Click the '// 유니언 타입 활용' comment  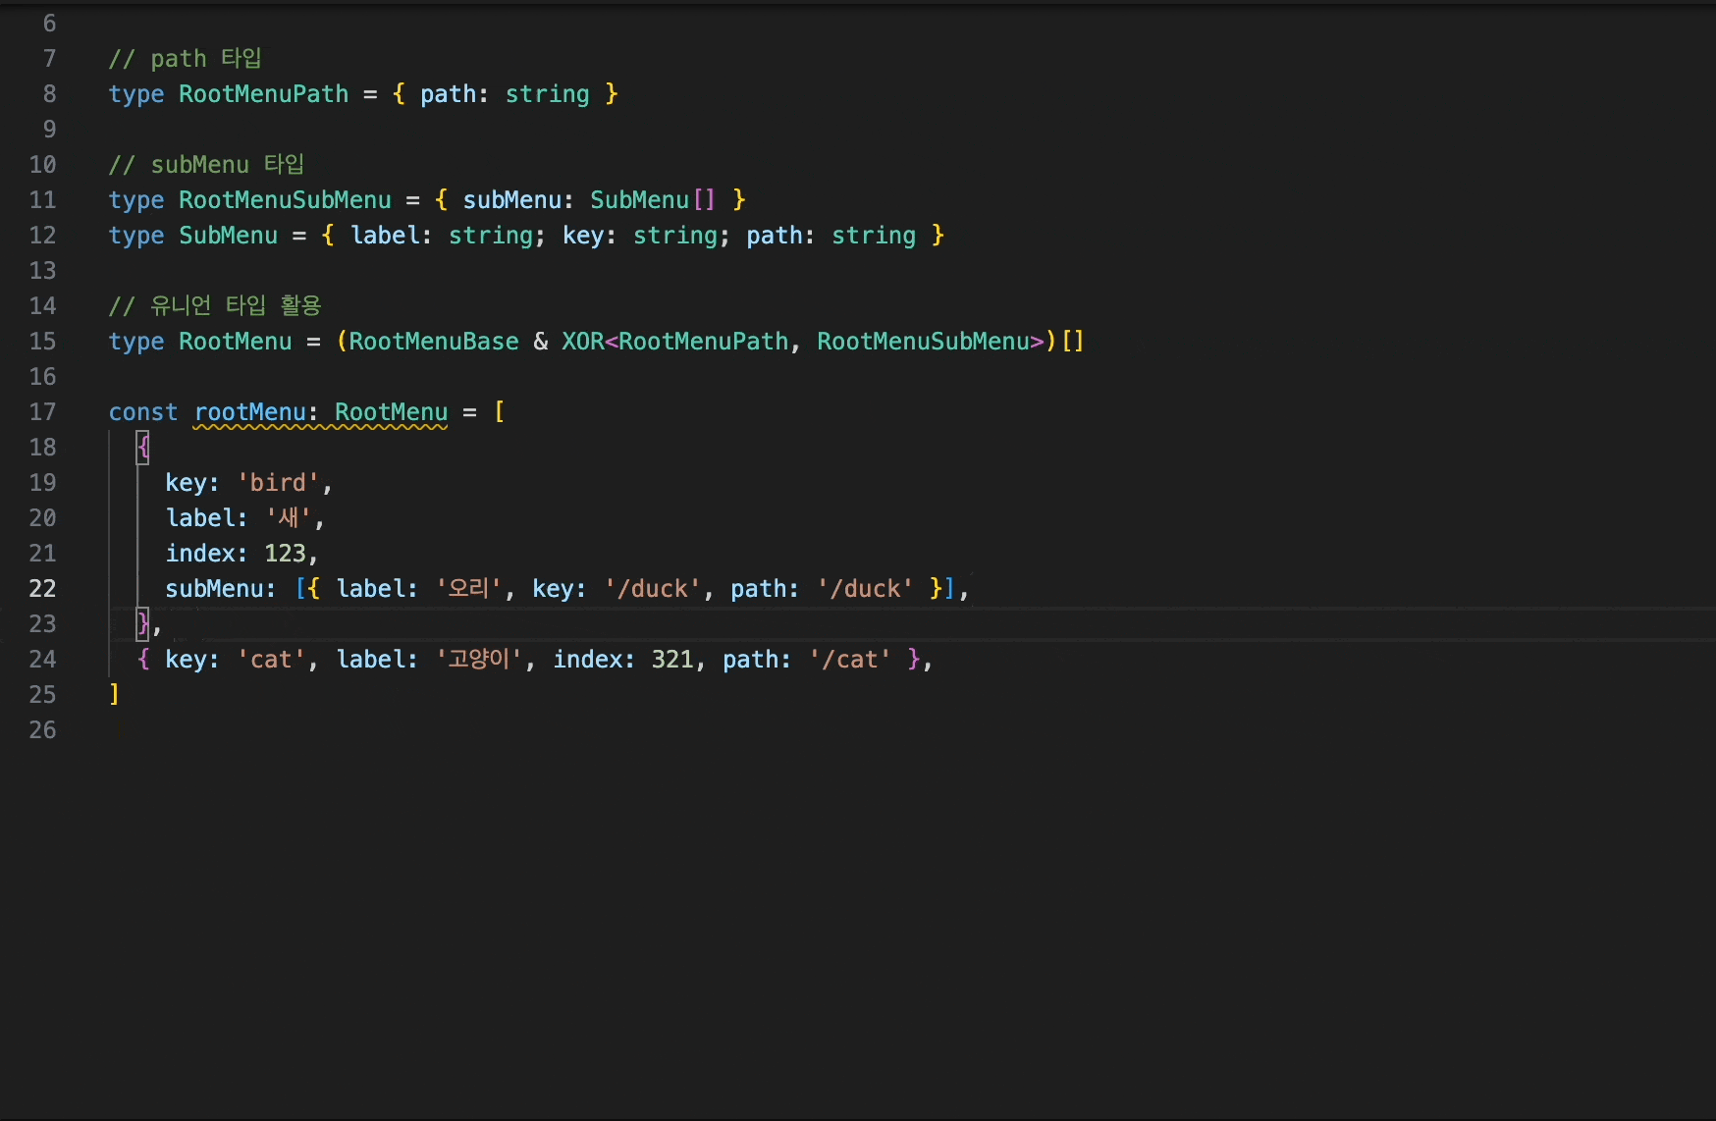(x=215, y=306)
